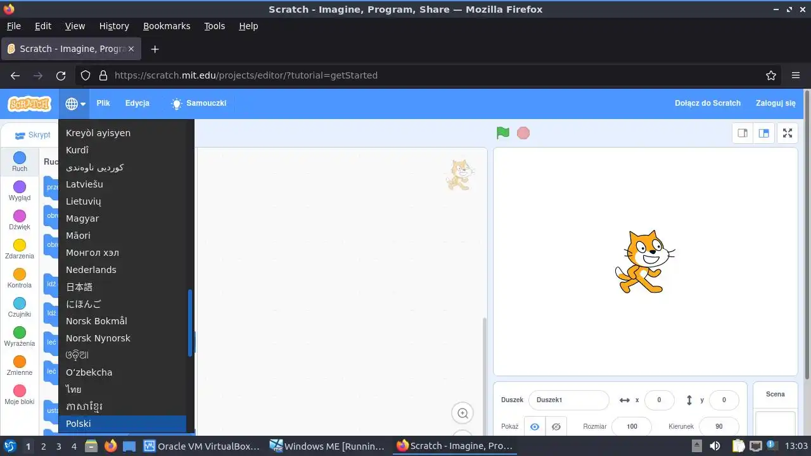Viewport: 811px width, 456px height.
Task: Go back in Firefox
Action: [15, 75]
